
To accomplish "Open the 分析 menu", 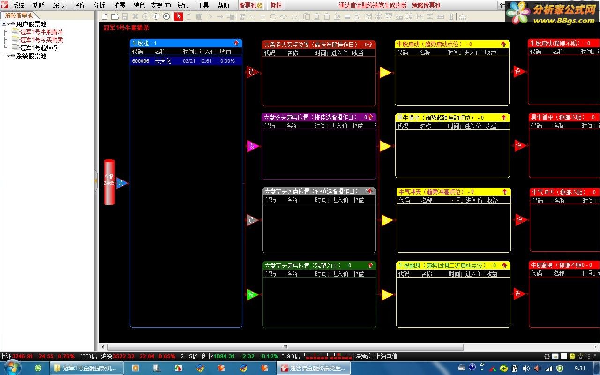I will (x=99, y=5).
